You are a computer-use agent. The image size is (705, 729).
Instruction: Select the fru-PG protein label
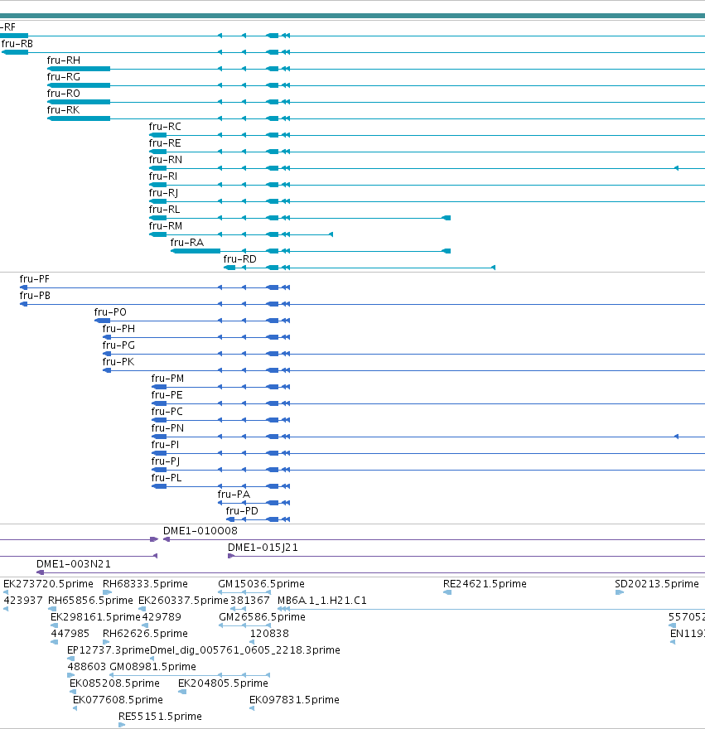[118, 345]
